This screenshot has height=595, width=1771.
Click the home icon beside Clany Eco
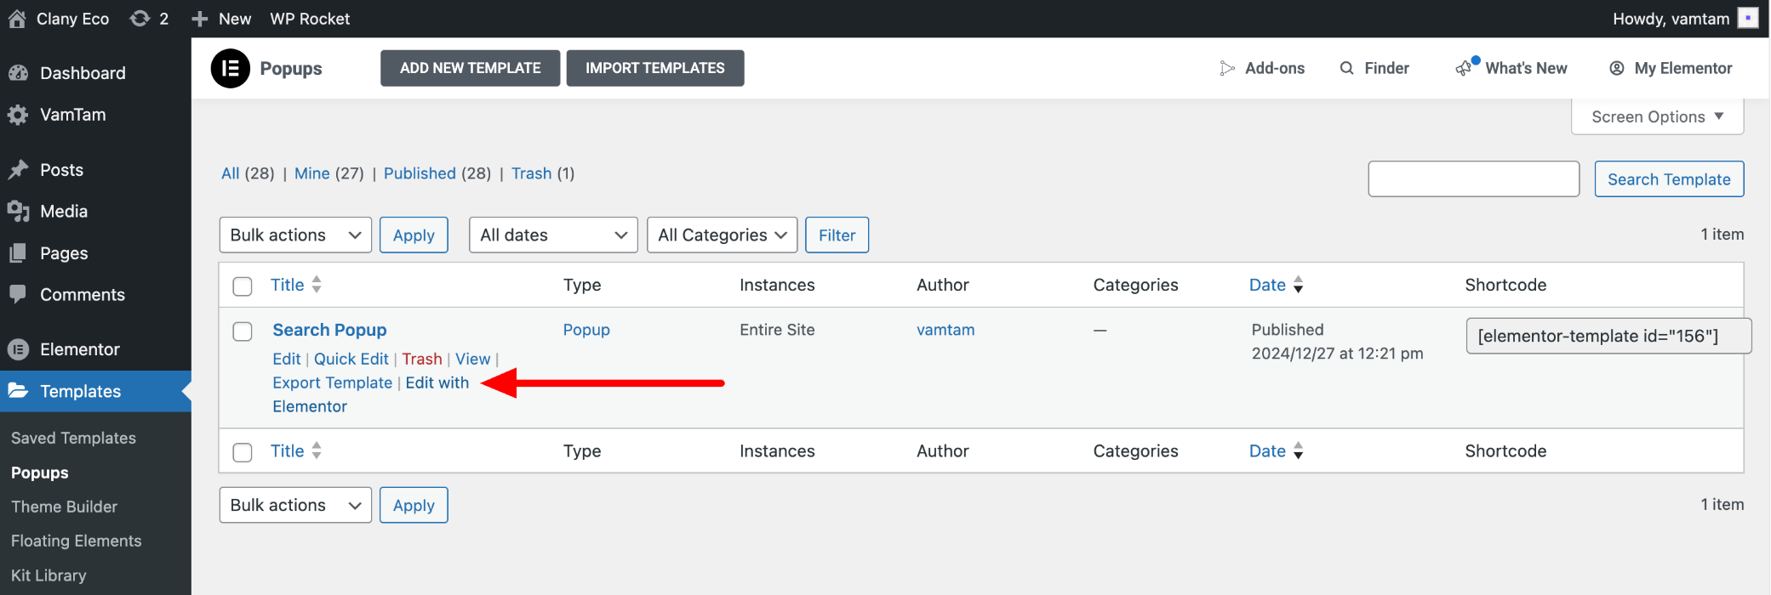click(17, 19)
